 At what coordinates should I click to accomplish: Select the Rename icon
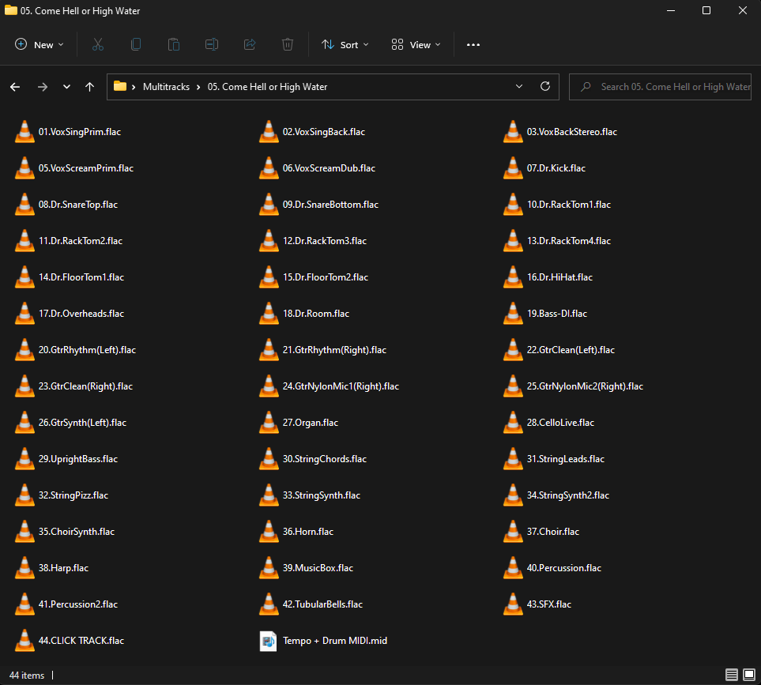(x=212, y=44)
